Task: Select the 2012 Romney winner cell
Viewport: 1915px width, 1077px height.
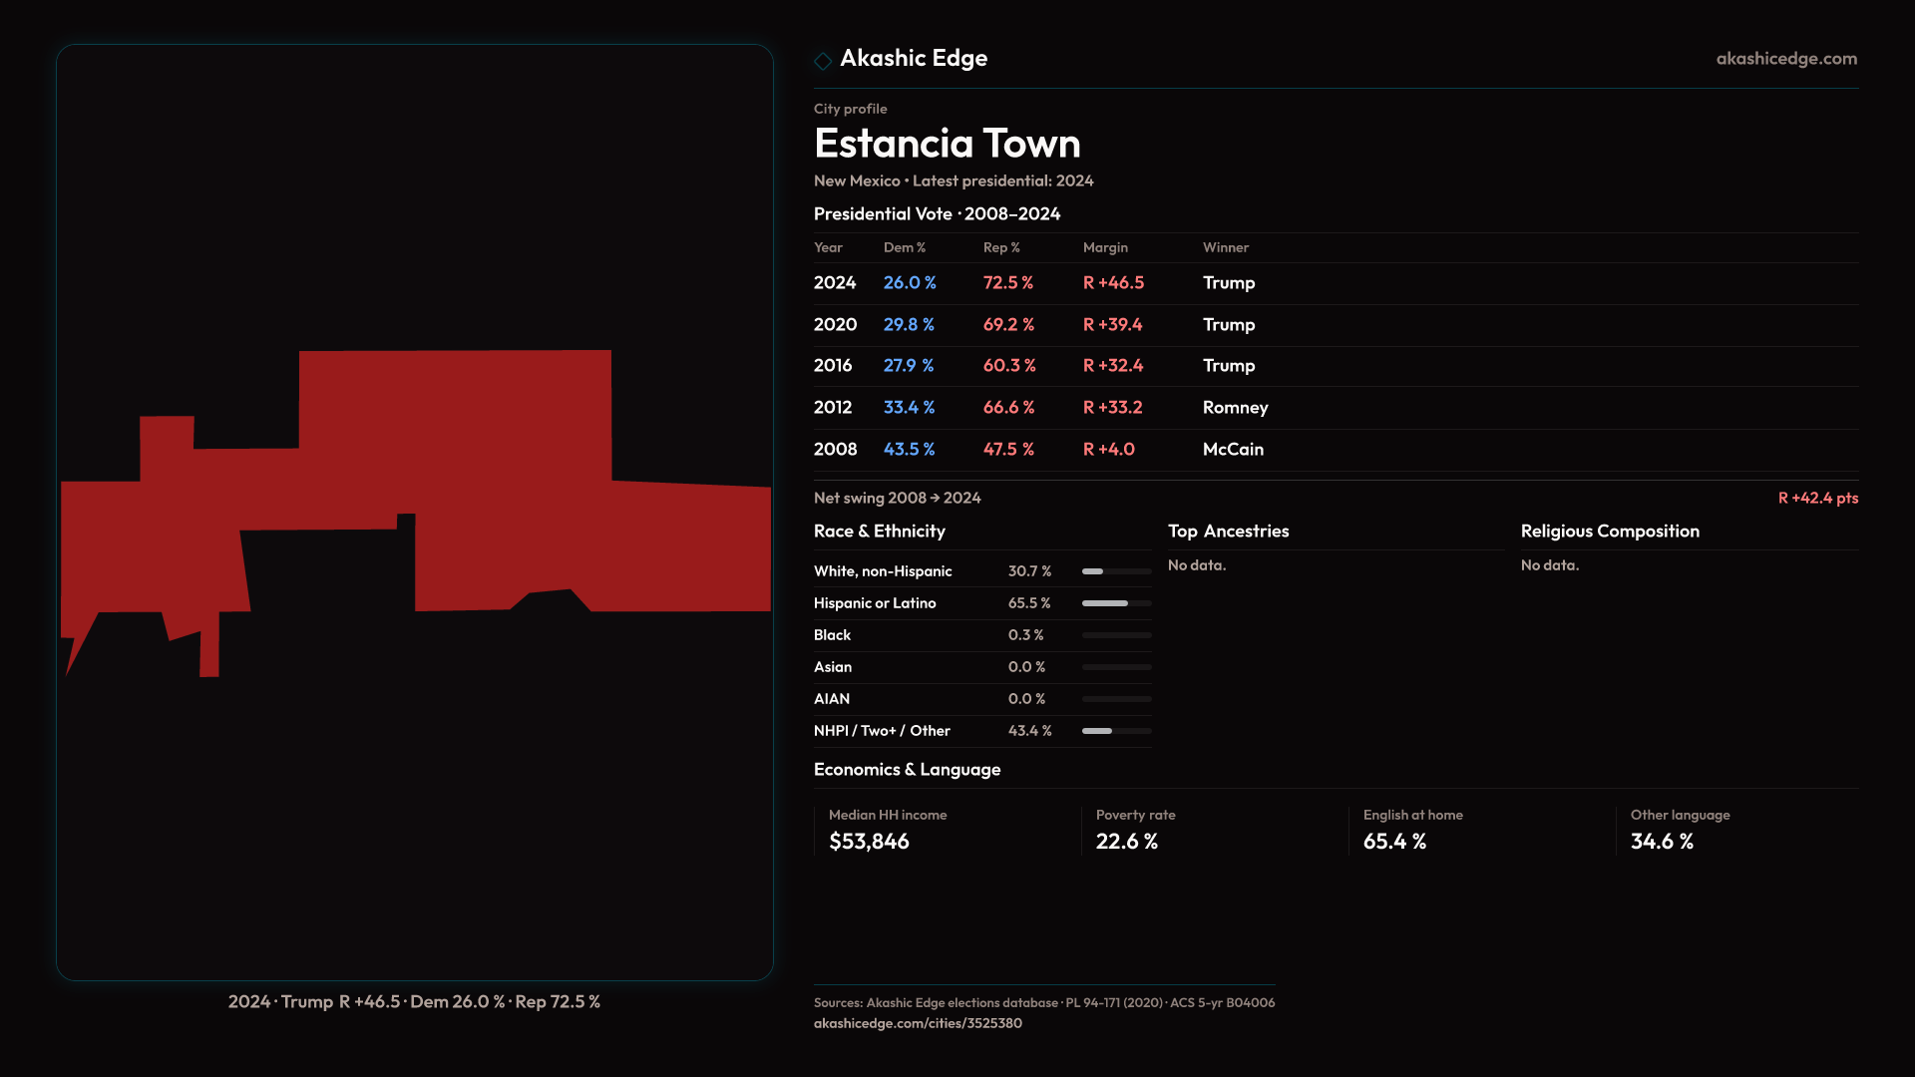Action: 1235,408
